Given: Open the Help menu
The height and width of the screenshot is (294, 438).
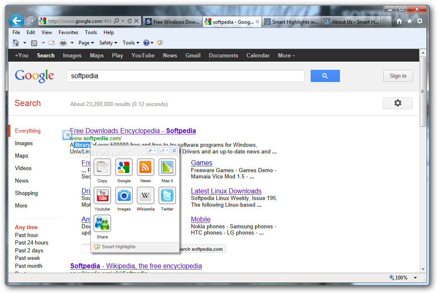Looking at the screenshot, I should [109, 32].
